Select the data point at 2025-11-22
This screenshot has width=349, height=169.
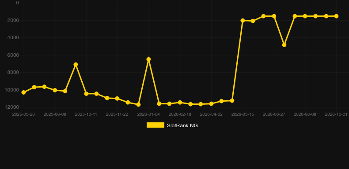[x=118, y=98]
